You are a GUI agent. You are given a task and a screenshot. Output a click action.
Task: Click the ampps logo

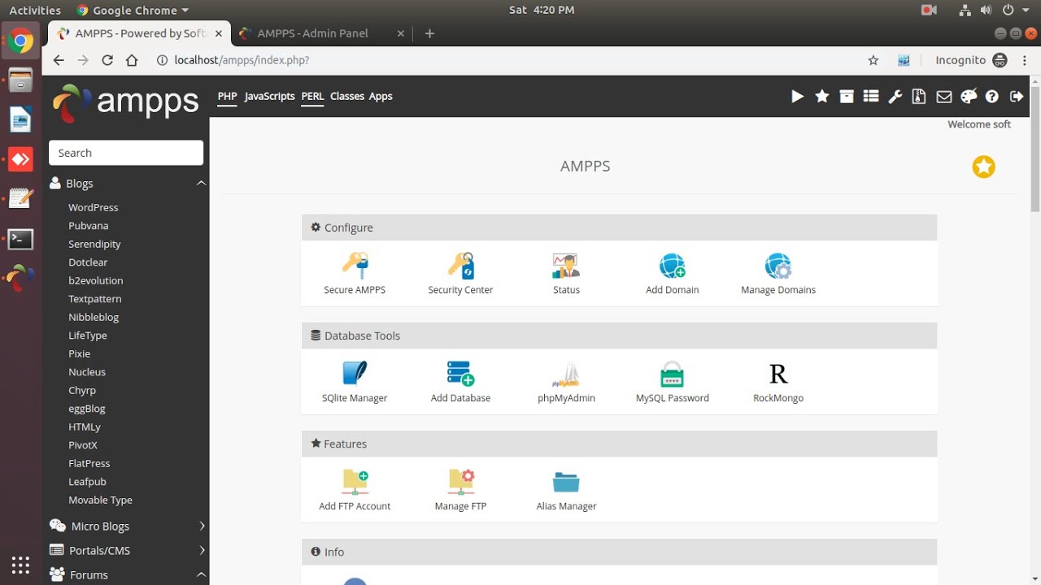coord(126,102)
